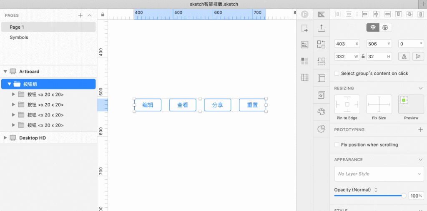Viewport: 427px width, 211px height.
Task: Toggle the aspect ratio lock
Action: [363, 57]
